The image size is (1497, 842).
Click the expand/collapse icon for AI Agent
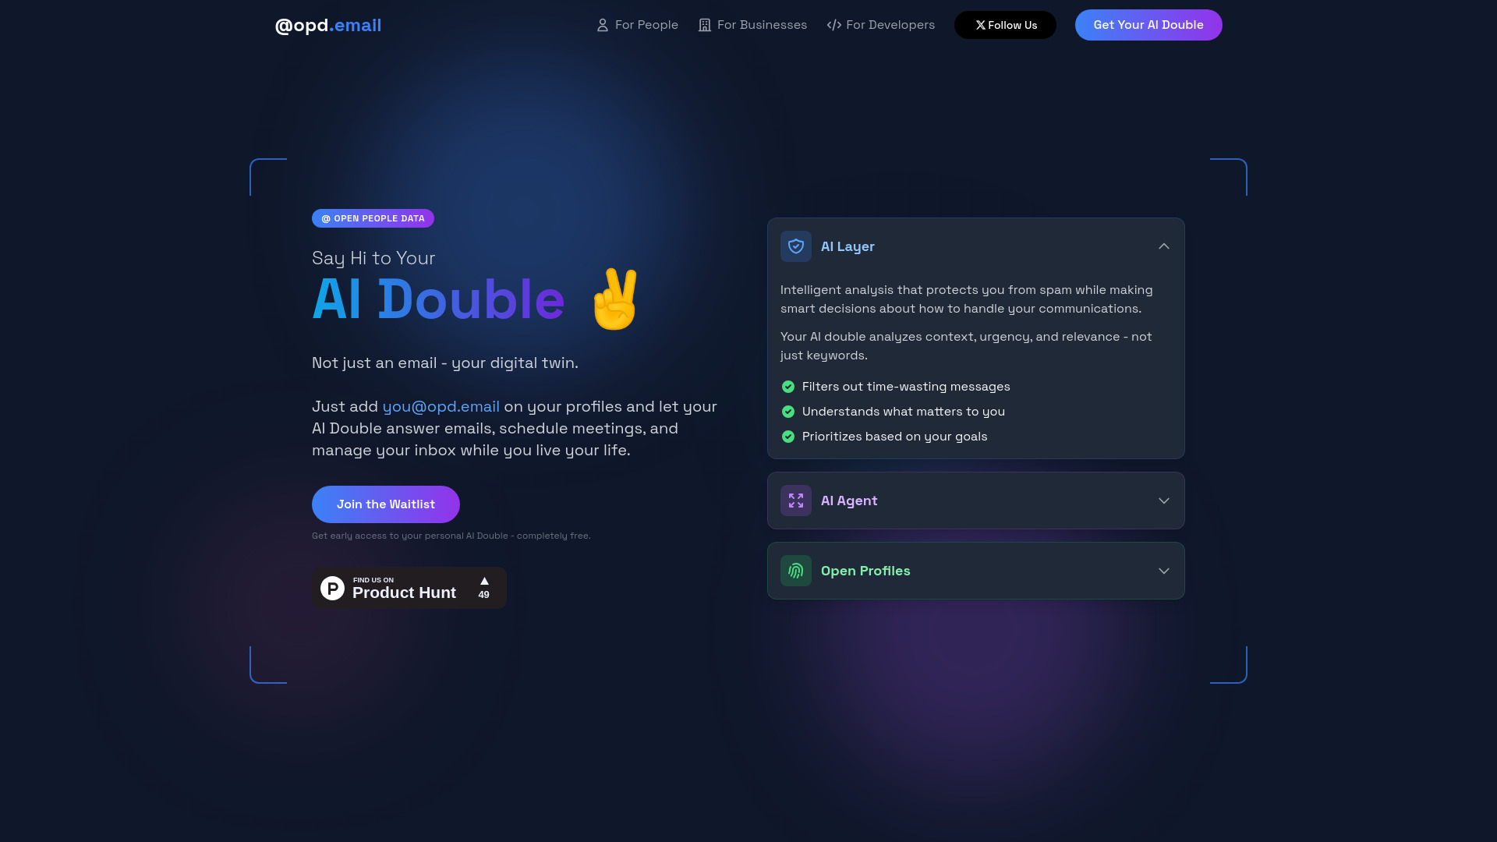pos(1163,501)
